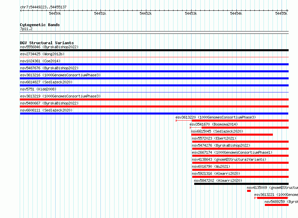Click the 54455k ruler position
298x218 pixels.
coord(281,13)
